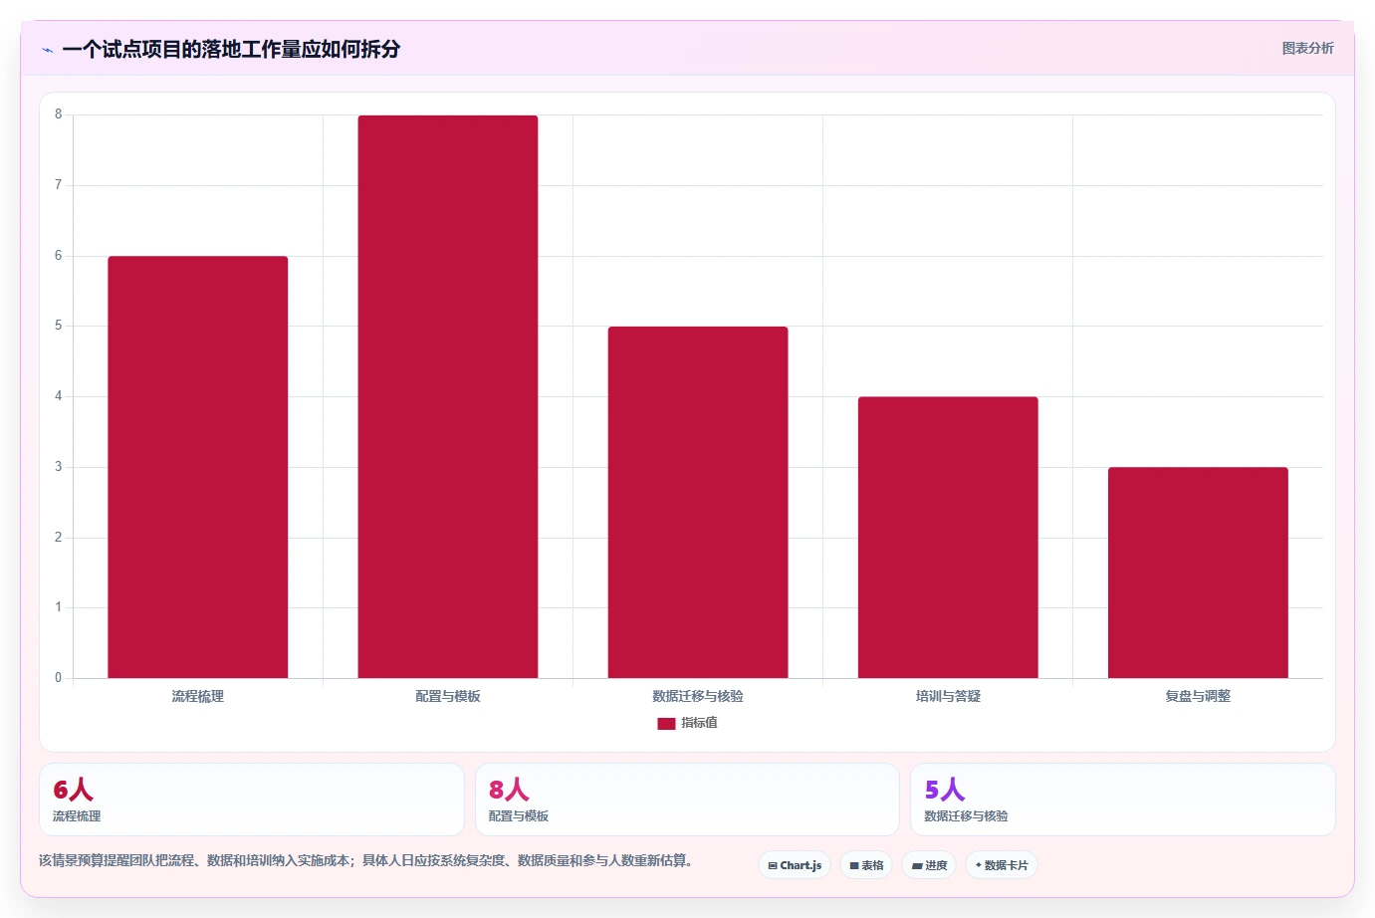Select the 流程梳理 bar in chart
Image resolution: width=1375 pixels, height=918 pixels.
point(198,467)
